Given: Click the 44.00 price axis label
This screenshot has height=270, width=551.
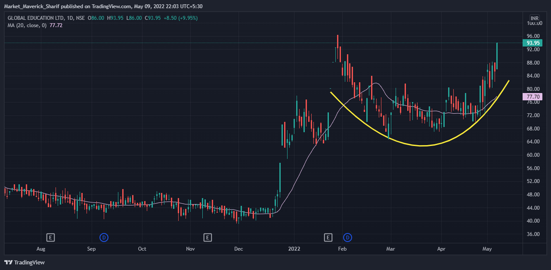Looking at the screenshot, I should coord(533,208).
